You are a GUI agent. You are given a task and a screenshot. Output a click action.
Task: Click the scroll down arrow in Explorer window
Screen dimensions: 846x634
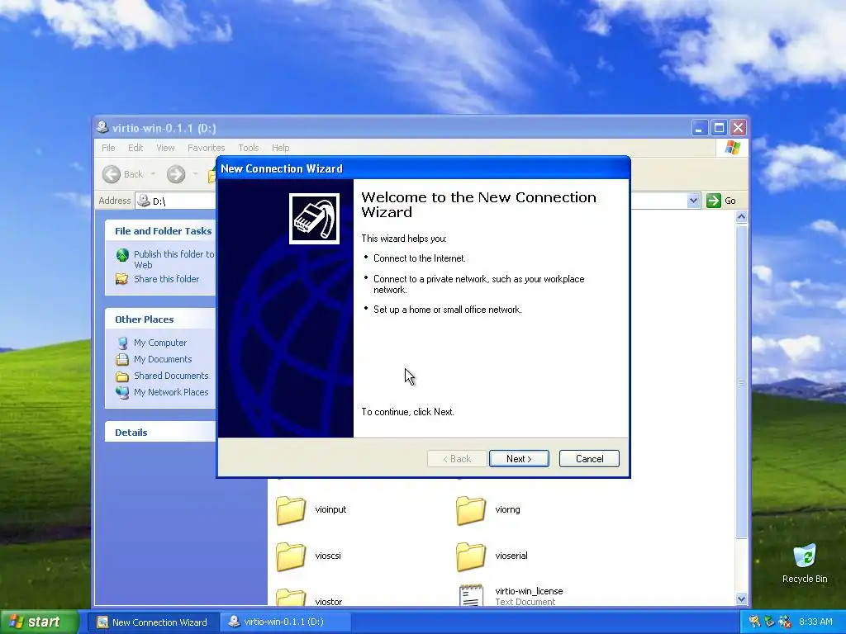(741, 599)
